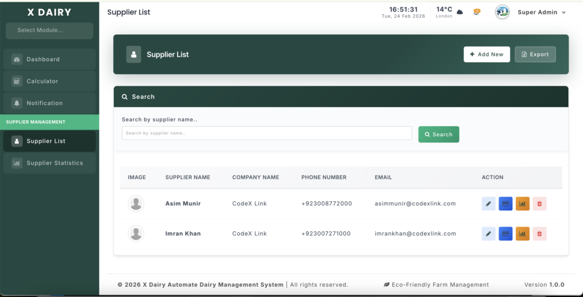
Task: Click the cloud weather icon next to 14°C
Action: coord(460,12)
